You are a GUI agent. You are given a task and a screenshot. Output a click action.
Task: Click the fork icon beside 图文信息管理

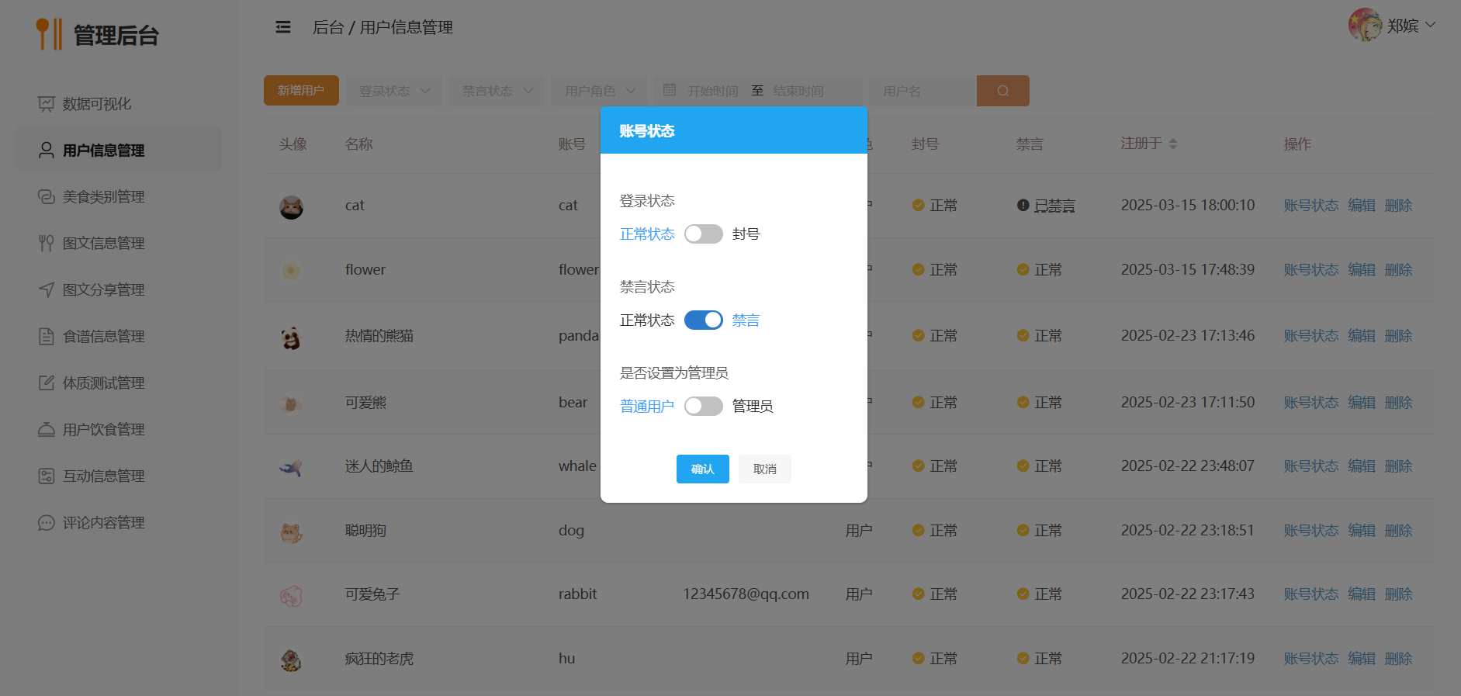[x=47, y=244]
